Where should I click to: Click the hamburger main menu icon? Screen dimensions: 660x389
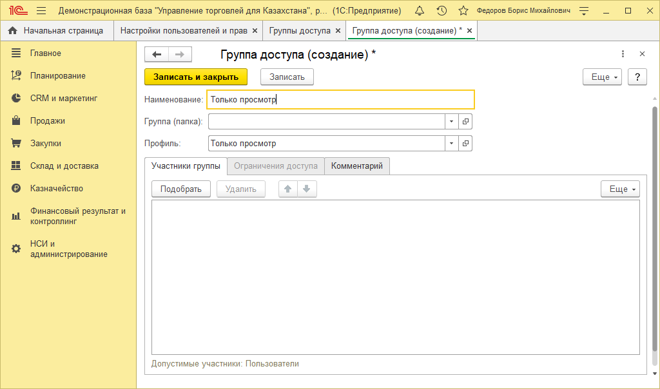pyautogui.click(x=41, y=11)
